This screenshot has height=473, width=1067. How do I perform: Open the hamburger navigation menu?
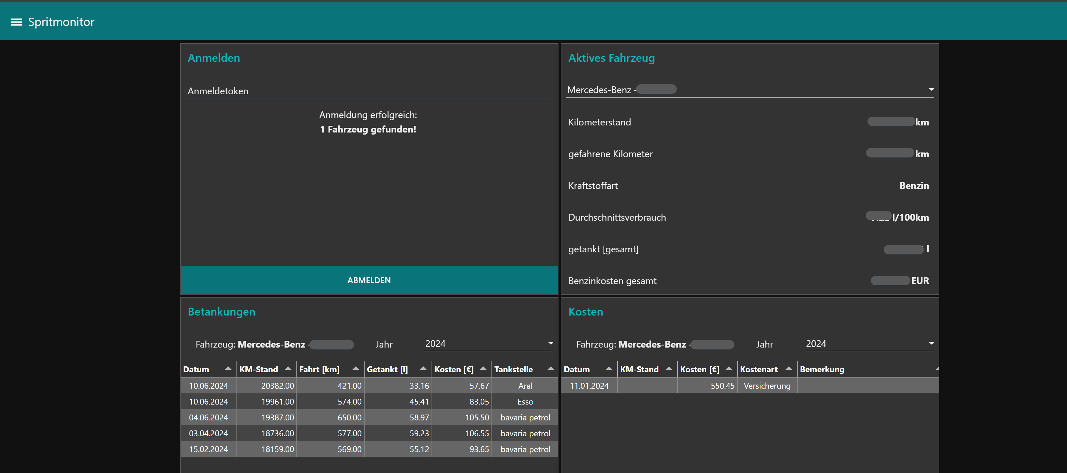click(16, 22)
